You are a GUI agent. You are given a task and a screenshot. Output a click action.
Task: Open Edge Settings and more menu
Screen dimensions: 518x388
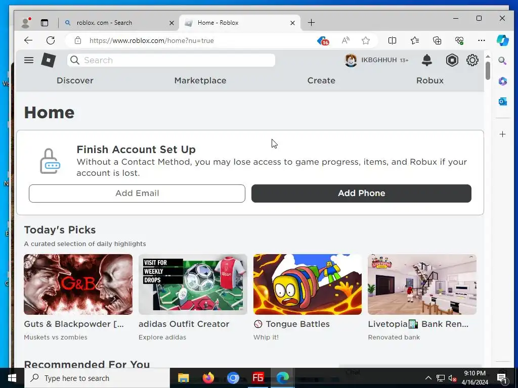click(x=482, y=40)
